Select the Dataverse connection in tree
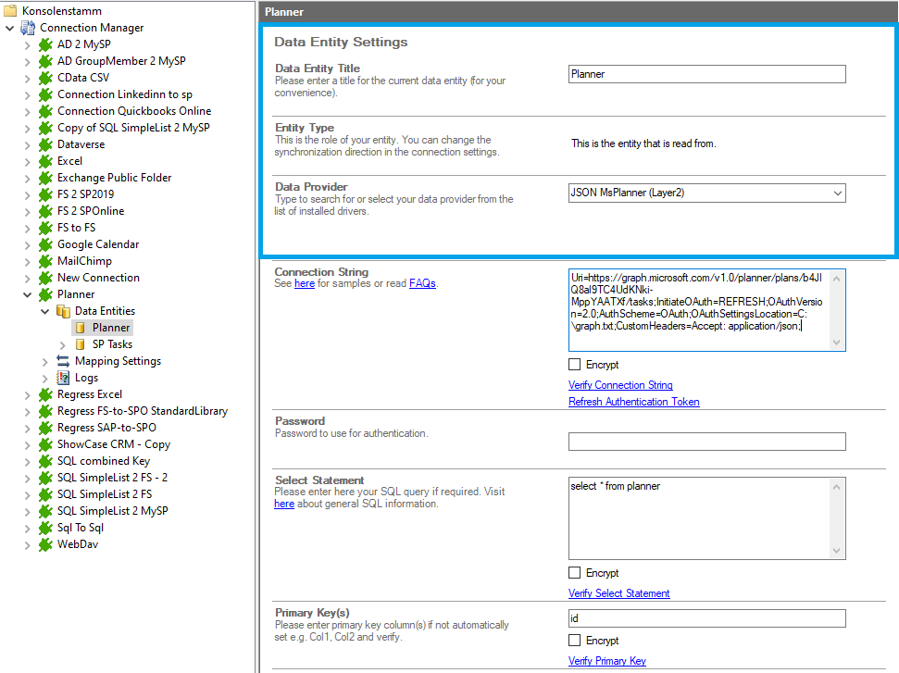899x673 pixels. (x=81, y=144)
